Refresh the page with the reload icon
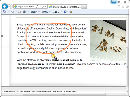 [x=43, y=6]
